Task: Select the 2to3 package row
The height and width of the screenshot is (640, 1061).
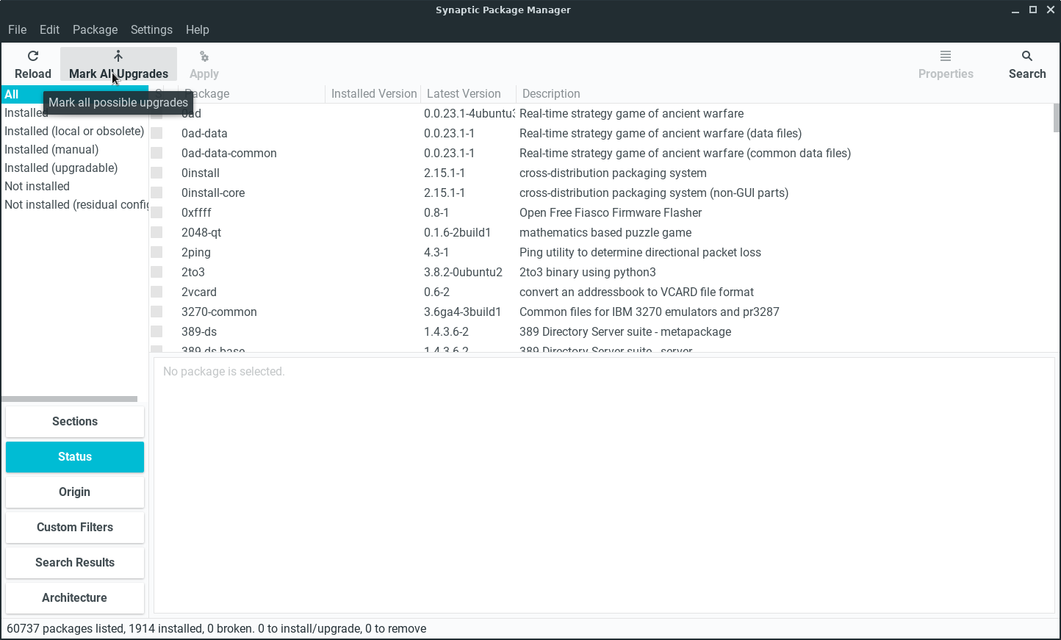Action: (x=602, y=272)
